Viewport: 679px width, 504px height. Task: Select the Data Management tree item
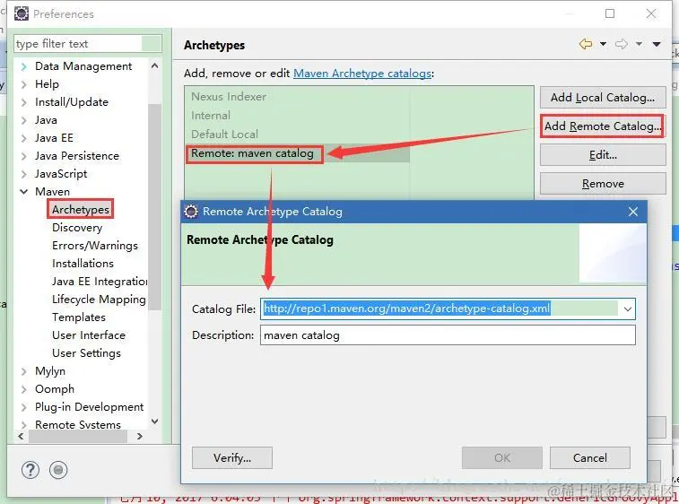(x=83, y=66)
